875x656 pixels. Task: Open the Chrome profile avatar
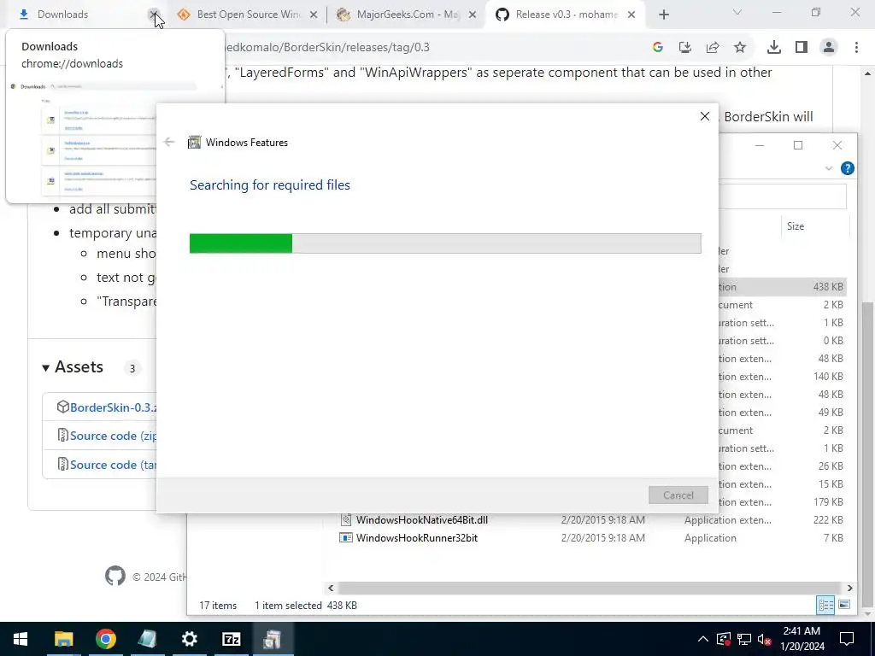[x=829, y=48]
